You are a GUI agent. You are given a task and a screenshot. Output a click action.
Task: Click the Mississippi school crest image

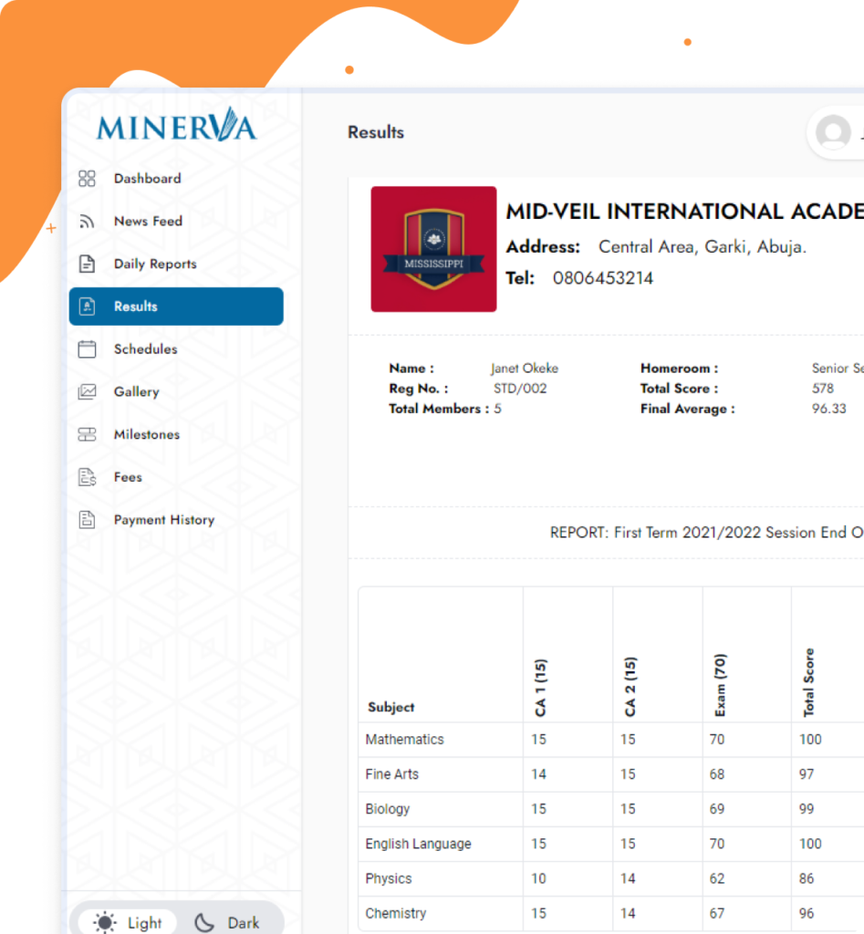(x=433, y=250)
